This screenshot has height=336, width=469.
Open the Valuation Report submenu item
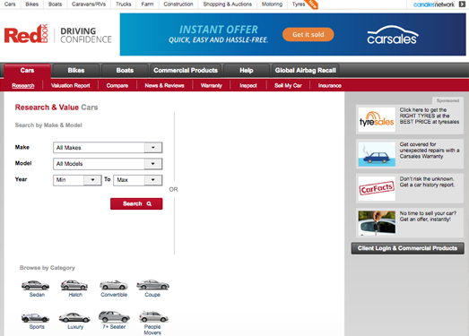(70, 85)
